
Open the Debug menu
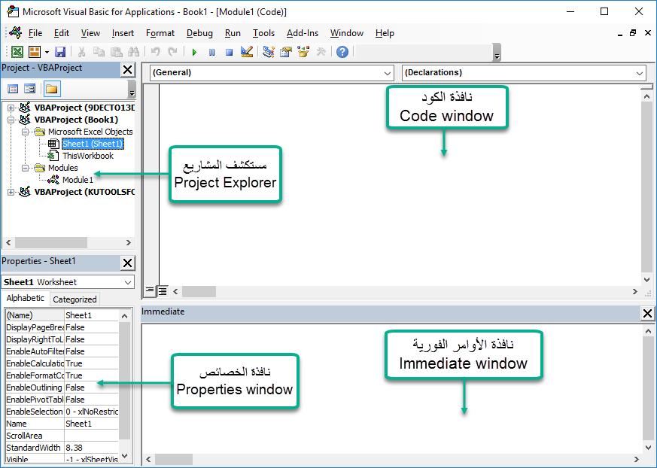[x=199, y=33]
